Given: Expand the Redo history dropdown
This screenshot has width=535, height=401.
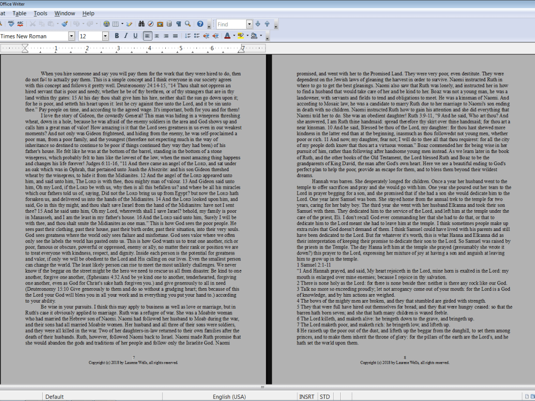Looking at the screenshot, I should pyautogui.click(x=96, y=24).
